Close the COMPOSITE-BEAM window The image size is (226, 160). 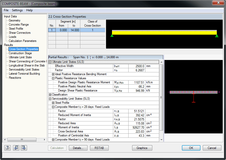point(218,3)
